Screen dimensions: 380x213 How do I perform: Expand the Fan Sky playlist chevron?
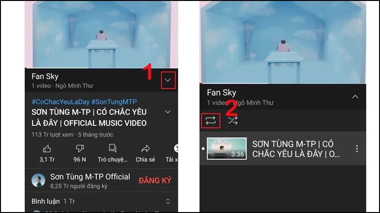point(168,80)
